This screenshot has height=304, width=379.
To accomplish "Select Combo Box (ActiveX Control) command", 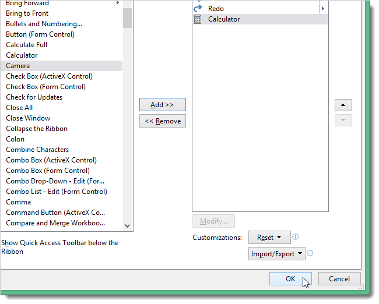I will pos(61,160).
